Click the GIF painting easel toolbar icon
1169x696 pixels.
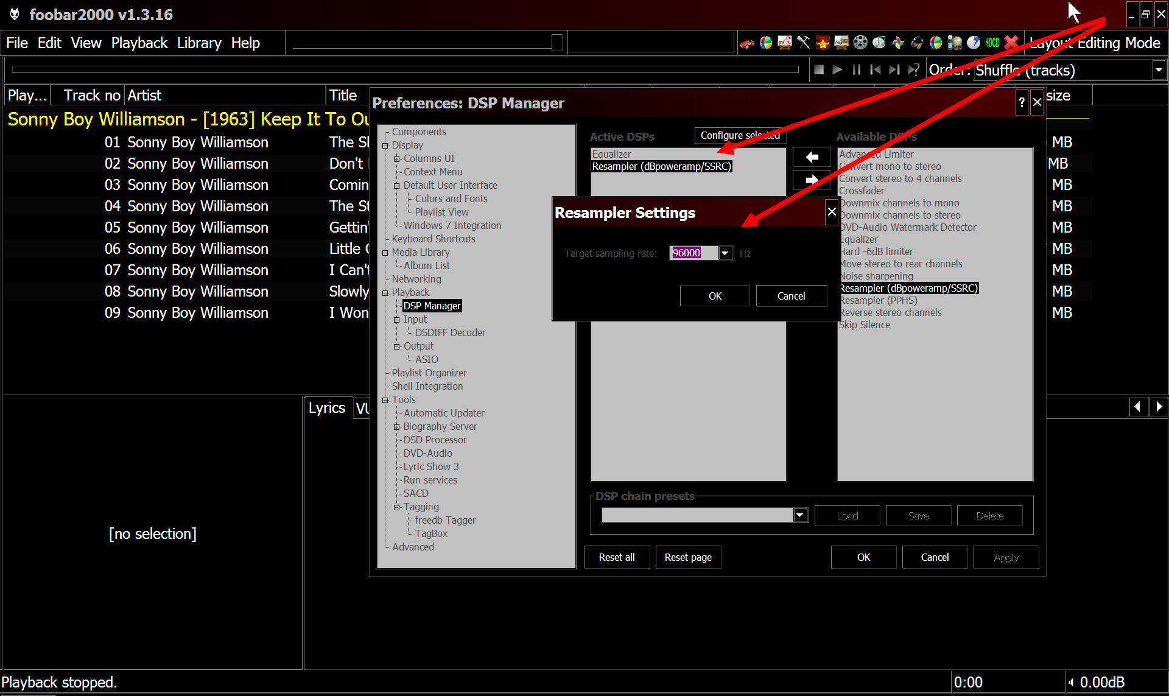785,43
